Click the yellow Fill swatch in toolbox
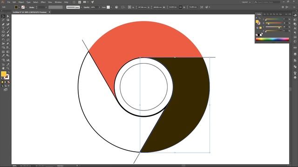The image size is (298, 167). (x=4, y=74)
